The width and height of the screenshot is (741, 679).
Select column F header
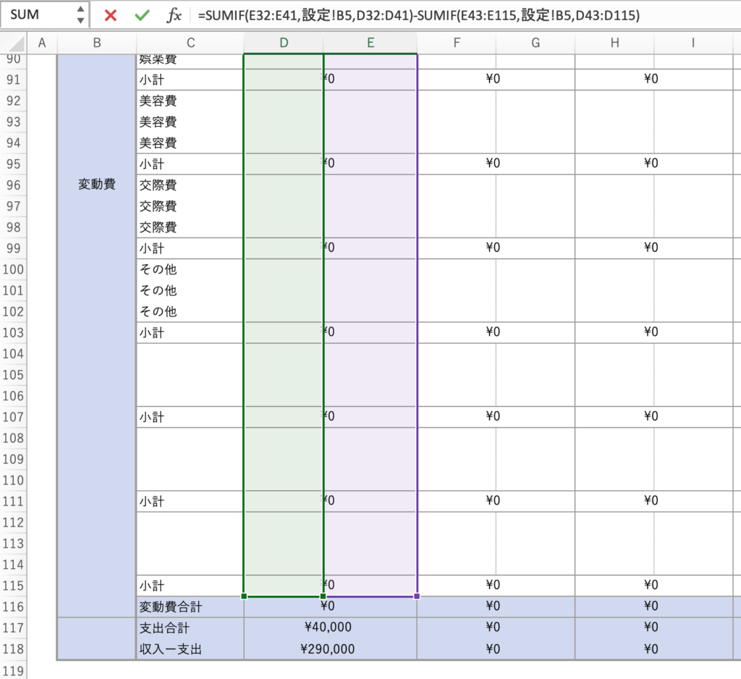click(457, 43)
